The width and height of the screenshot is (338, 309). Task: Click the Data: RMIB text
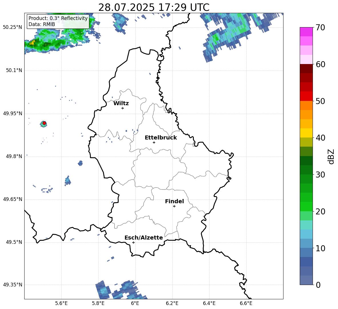point(42,24)
